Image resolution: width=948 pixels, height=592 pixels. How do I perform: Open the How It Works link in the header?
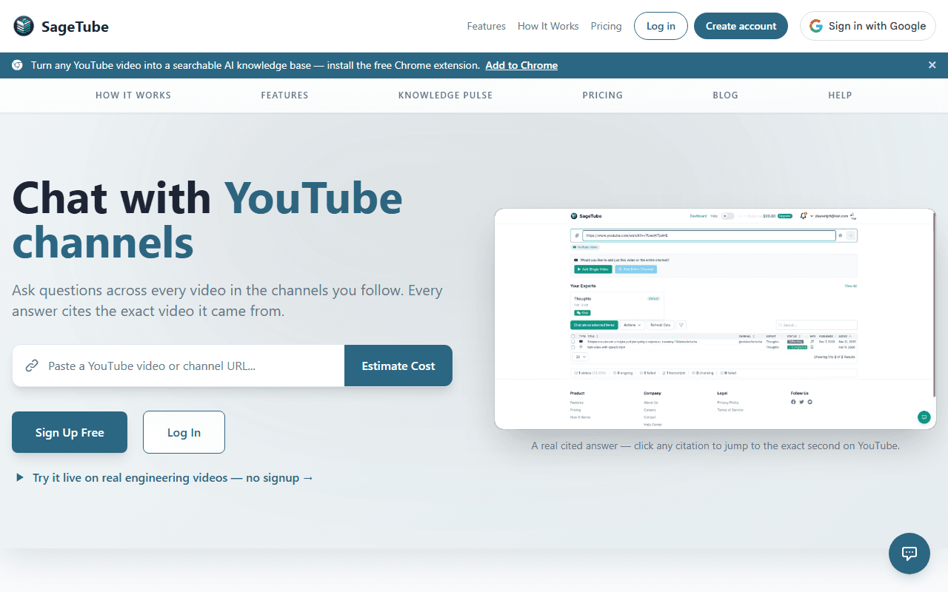point(548,26)
